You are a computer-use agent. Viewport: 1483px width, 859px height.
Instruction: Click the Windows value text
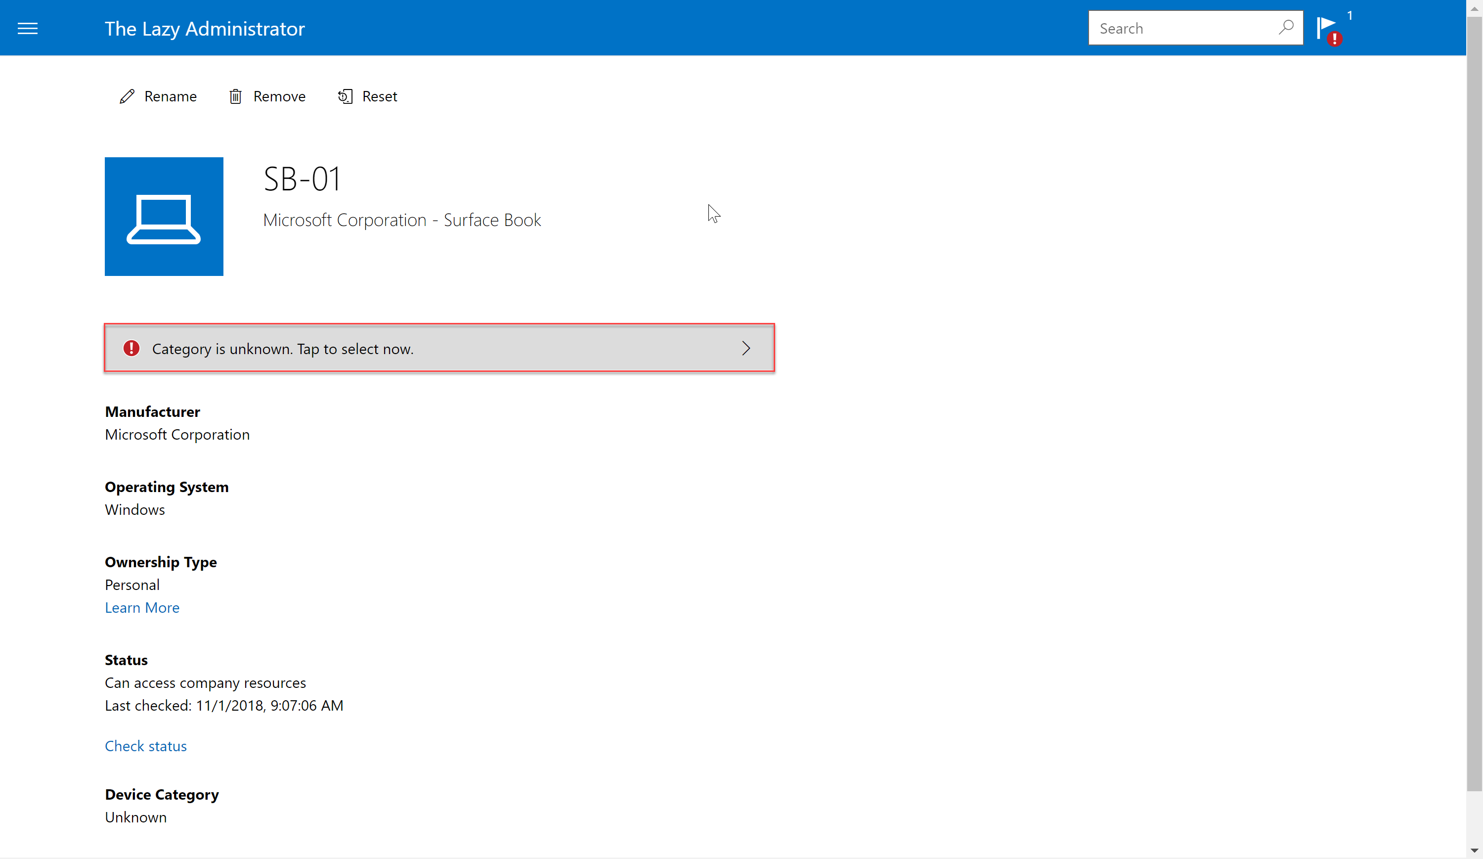pyautogui.click(x=135, y=510)
